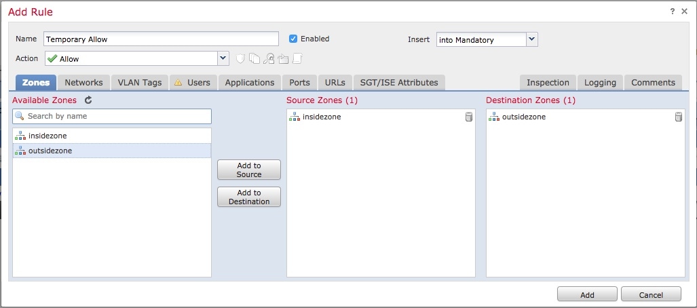Viewport: 697px width, 308px height.
Task: Toggle the Enabled checkbox
Action: click(293, 39)
